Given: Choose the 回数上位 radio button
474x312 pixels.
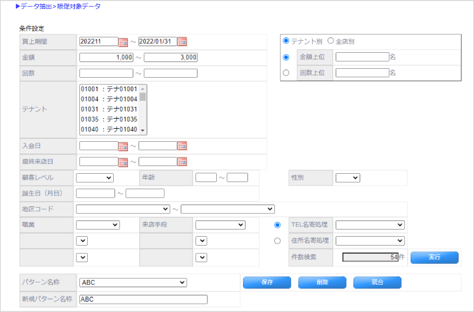Looking at the screenshot, I should tap(287, 73).
